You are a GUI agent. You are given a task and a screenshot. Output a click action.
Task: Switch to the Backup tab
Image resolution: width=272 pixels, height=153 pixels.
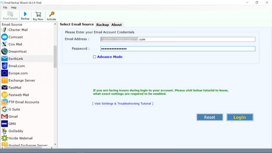pos(102,25)
